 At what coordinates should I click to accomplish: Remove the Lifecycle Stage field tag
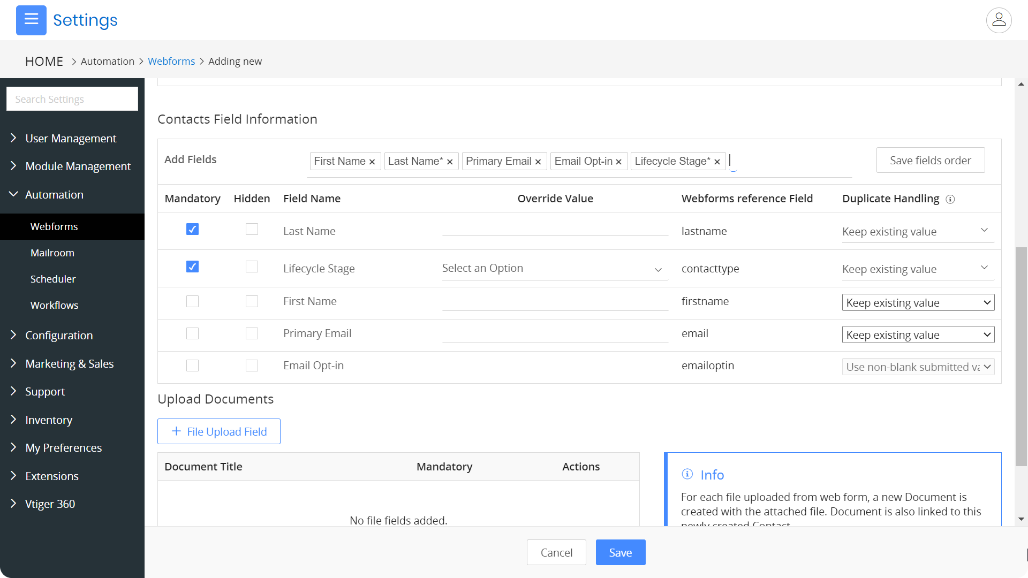click(717, 162)
